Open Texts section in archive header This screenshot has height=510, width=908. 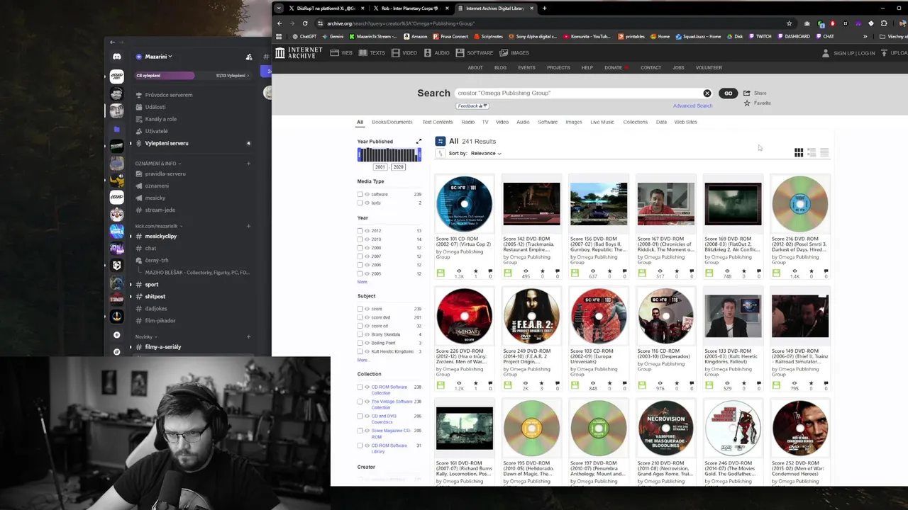(373, 52)
